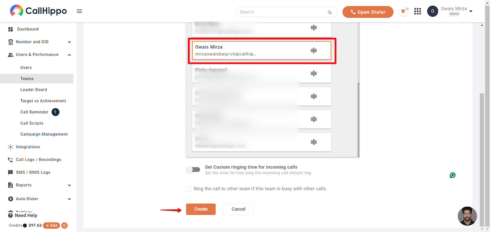Open Leader Board

(x=34, y=90)
